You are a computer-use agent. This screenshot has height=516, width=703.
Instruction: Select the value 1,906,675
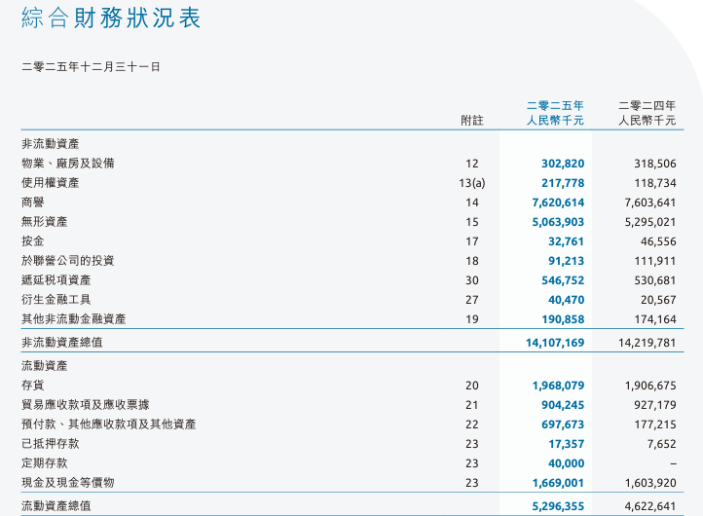[650, 386]
